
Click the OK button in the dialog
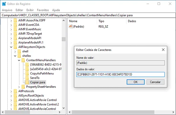tap(136, 82)
